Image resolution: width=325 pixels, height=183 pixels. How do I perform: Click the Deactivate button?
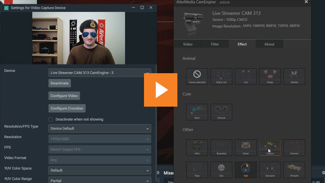(60, 83)
